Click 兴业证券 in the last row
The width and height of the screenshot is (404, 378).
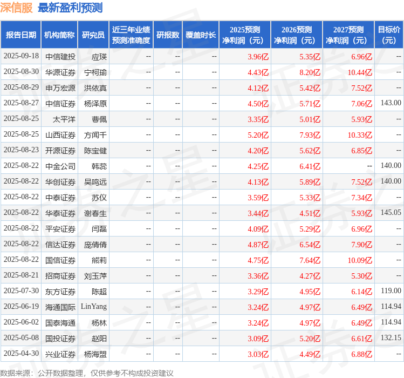tap(60, 354)
